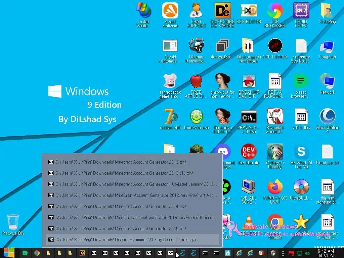344x258 pixels.
Task: Open the WE ALL SCRE computer icon
Action: [249, 192]
